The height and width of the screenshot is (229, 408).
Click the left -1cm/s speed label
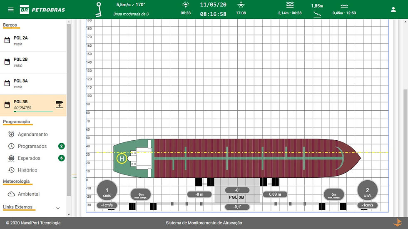tap(107, 205)
